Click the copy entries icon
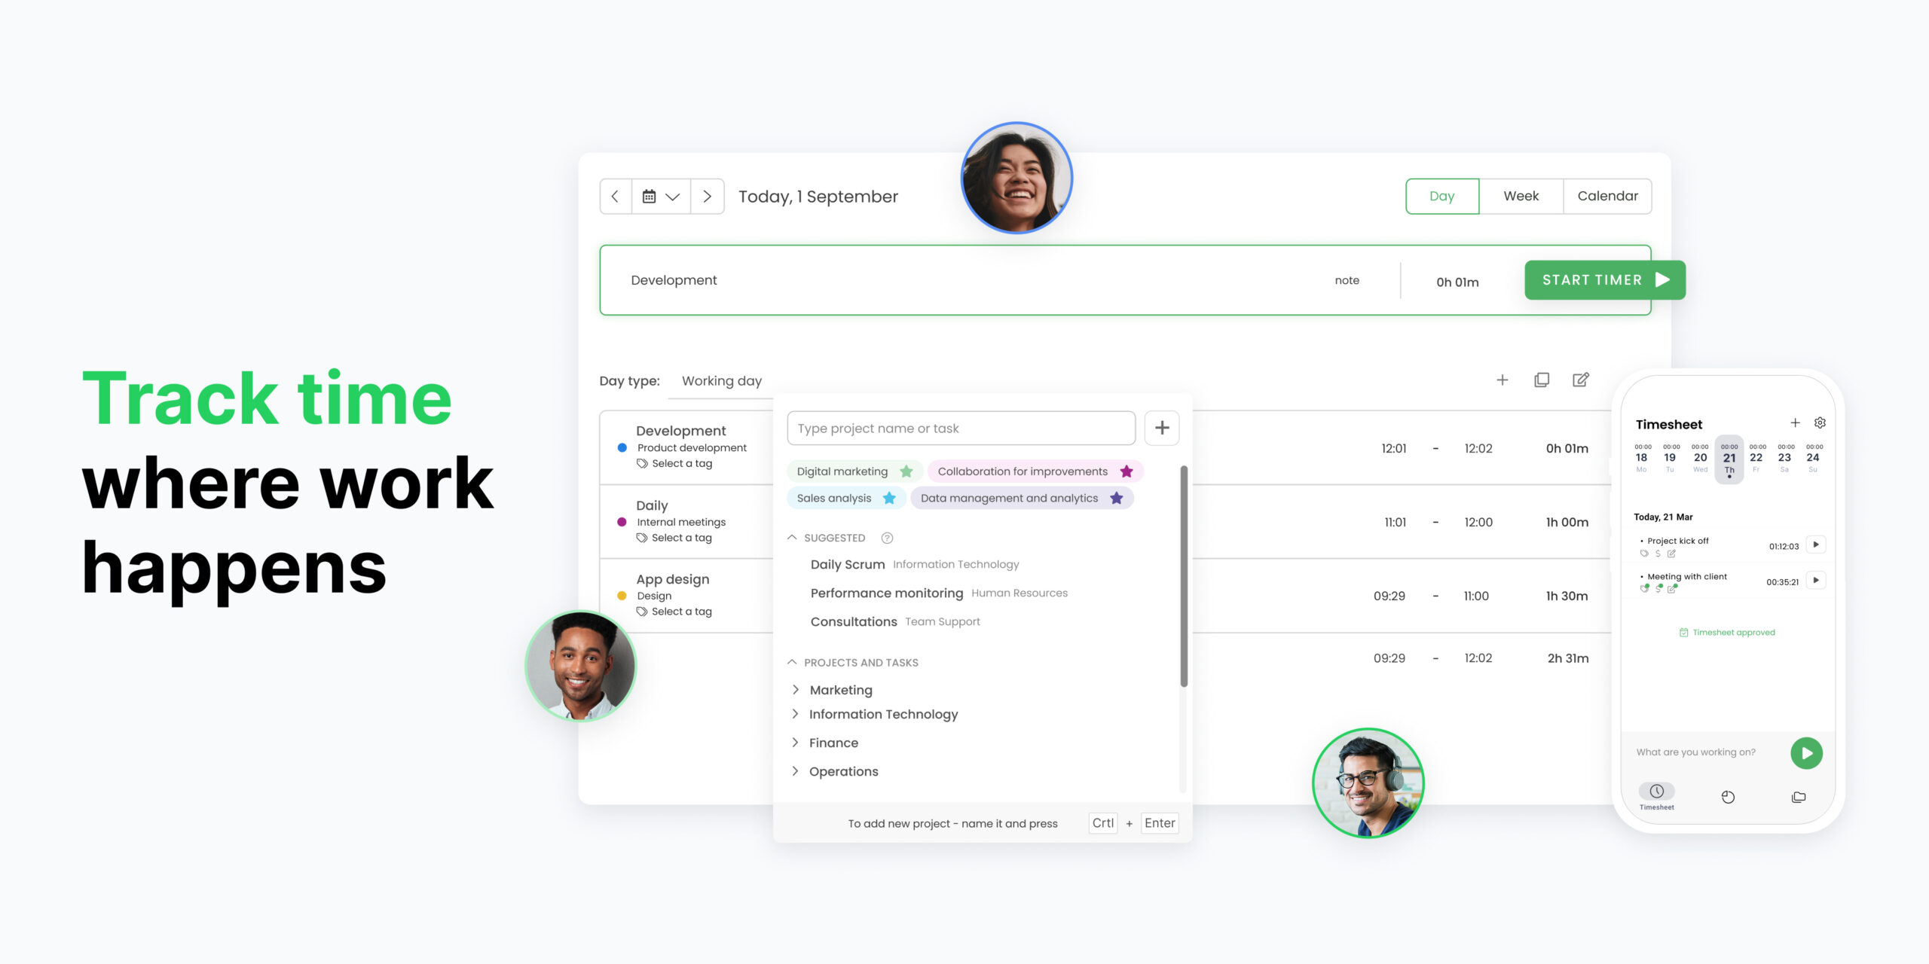Viewport: 1929px width, 964px height. click(x=1542, y=380)
